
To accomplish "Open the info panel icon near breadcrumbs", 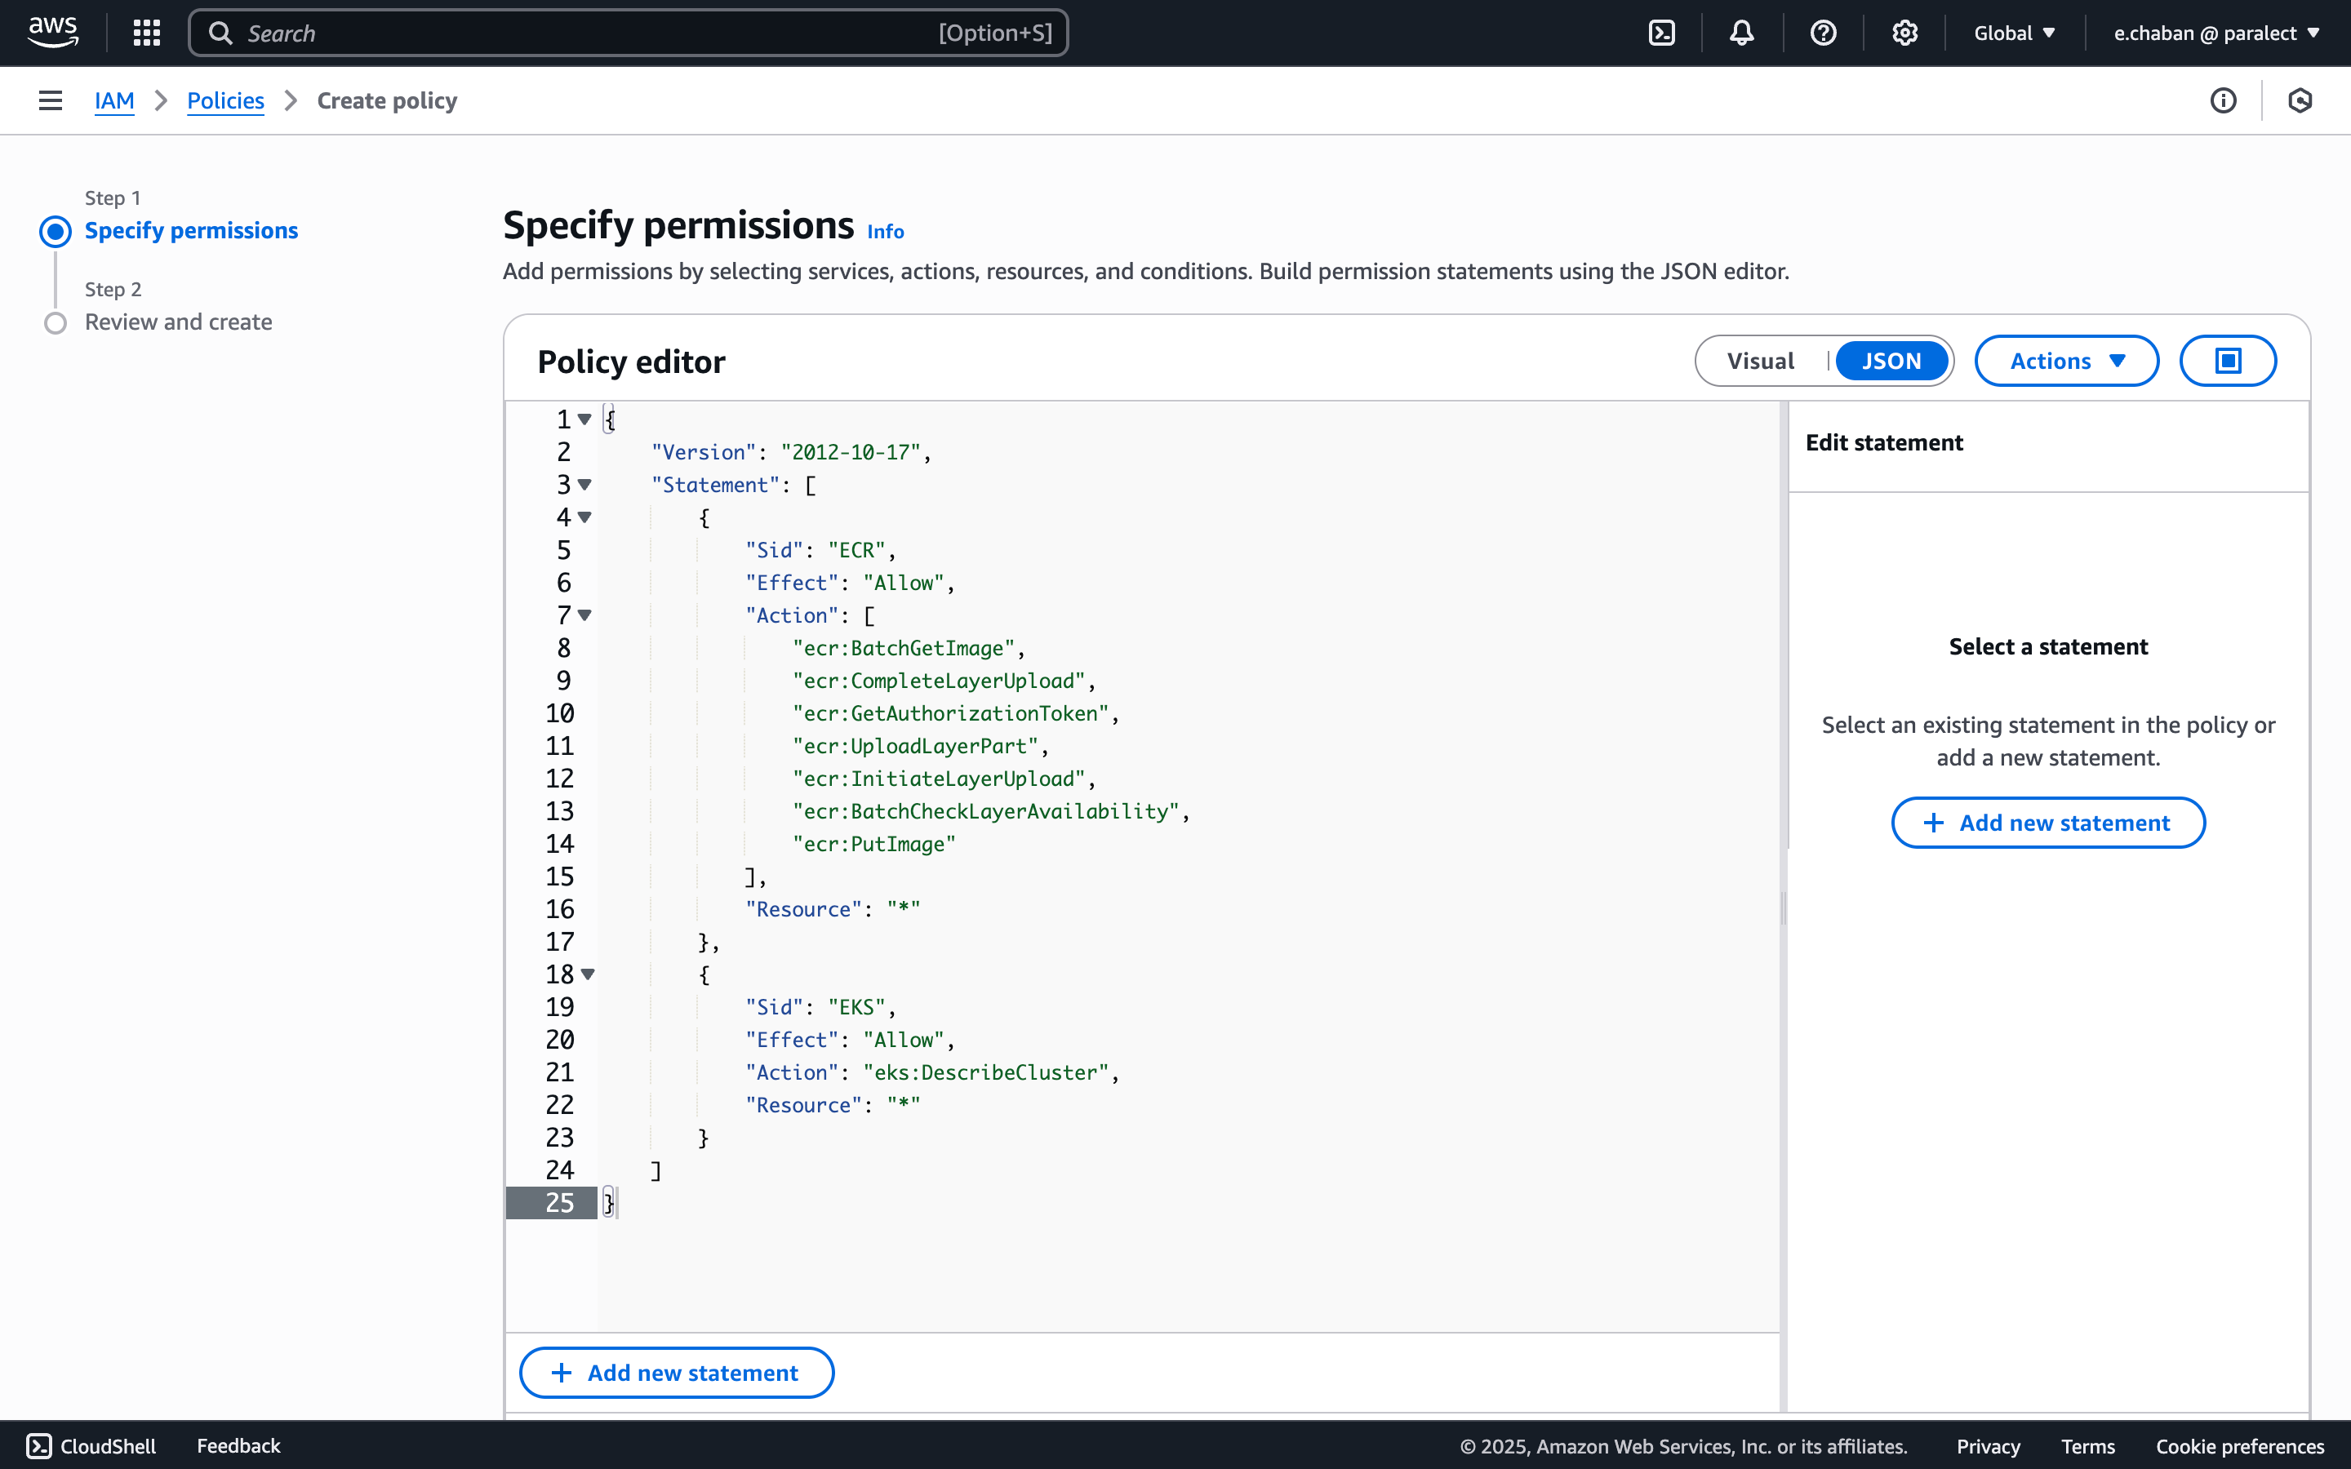I will coord(2223,100).
